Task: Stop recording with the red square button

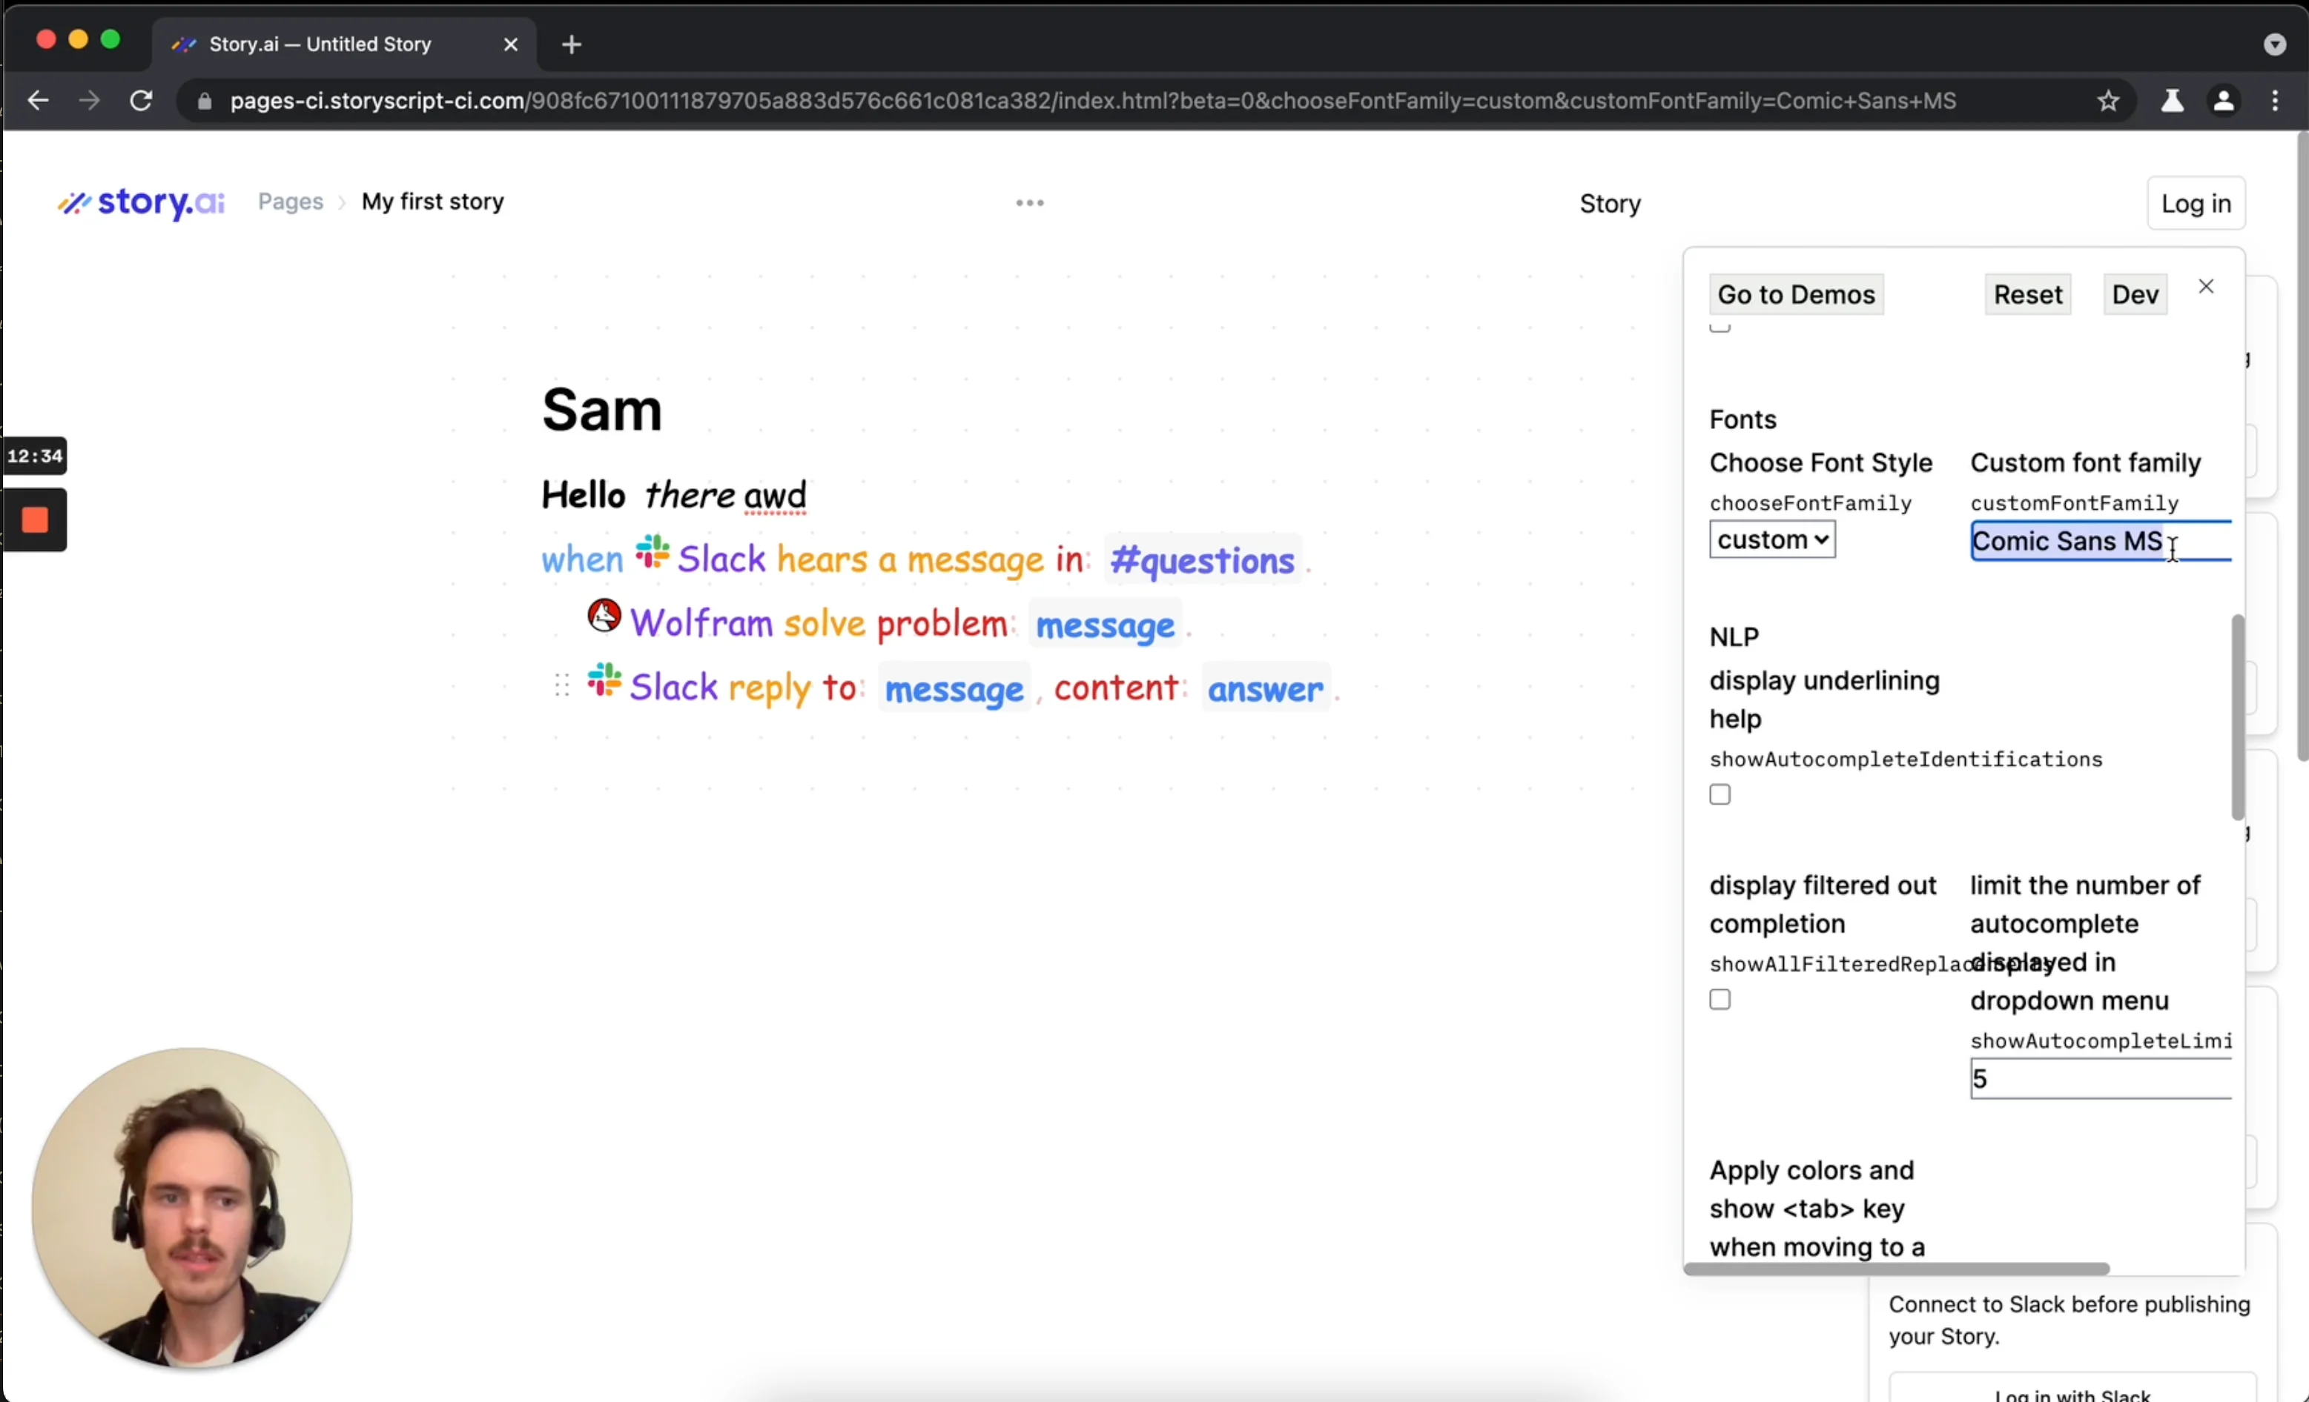Action: pos(35,519)
